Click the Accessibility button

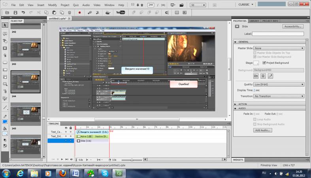pos(293,26)
